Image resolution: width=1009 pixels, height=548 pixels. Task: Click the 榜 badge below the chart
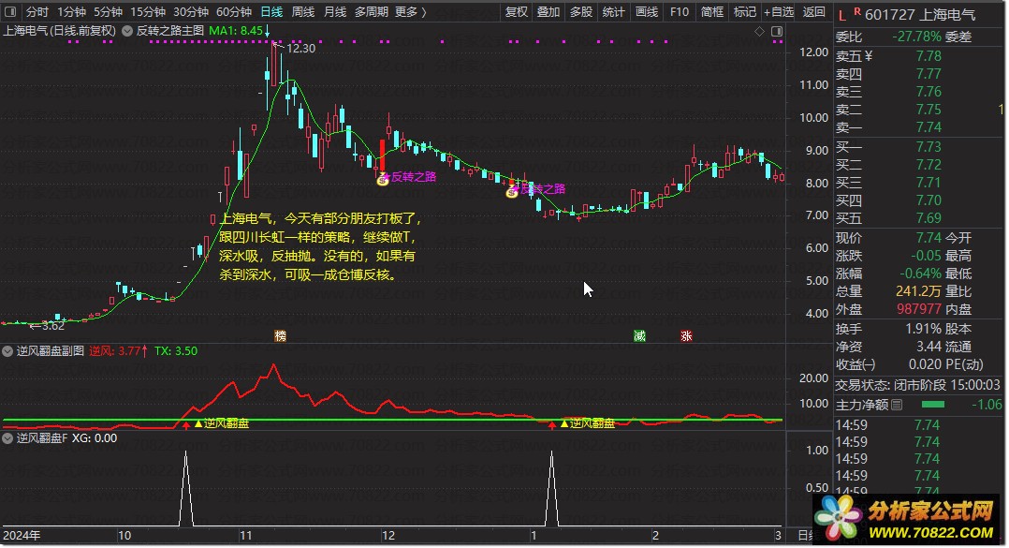tap(280, 335)
